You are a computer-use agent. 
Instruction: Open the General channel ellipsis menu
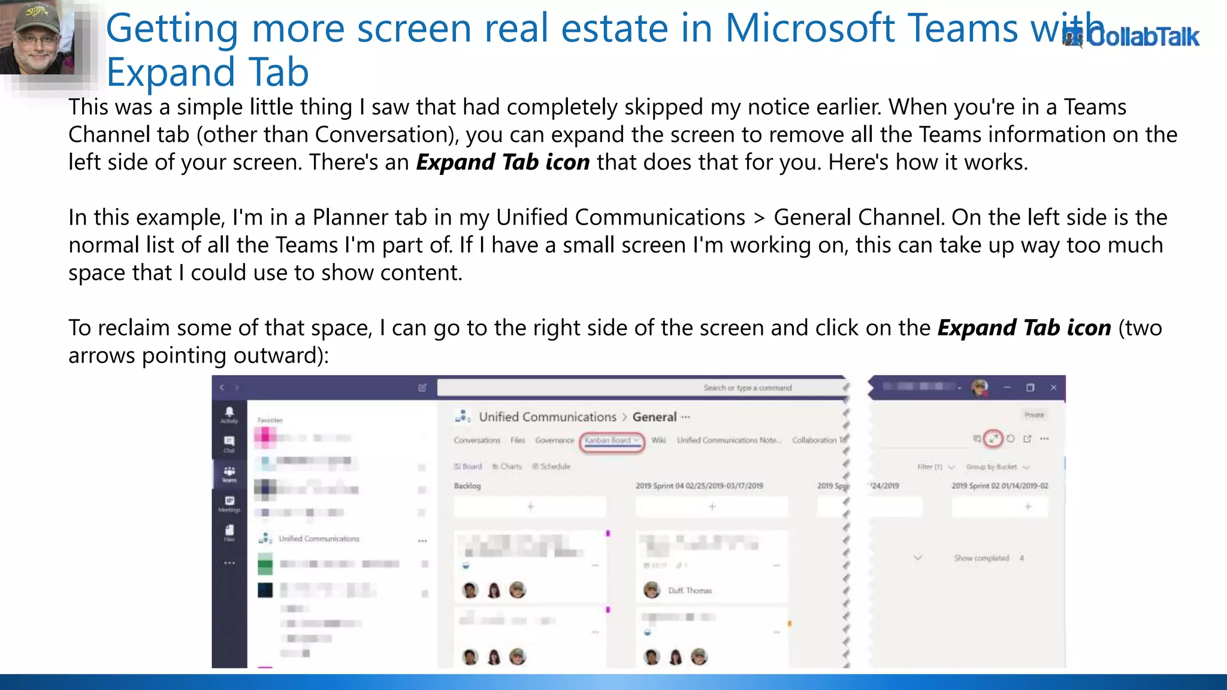pyautogui.click(x=686, y=417)
